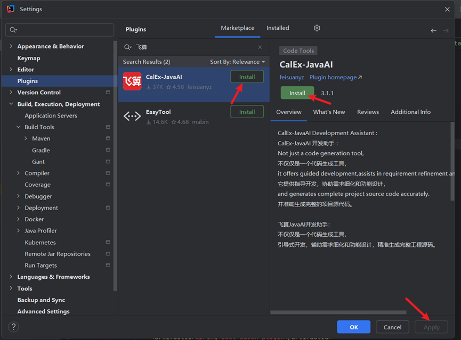Click the project-level icon beside Maven
The image size is (461, 340).
point(108,138)
